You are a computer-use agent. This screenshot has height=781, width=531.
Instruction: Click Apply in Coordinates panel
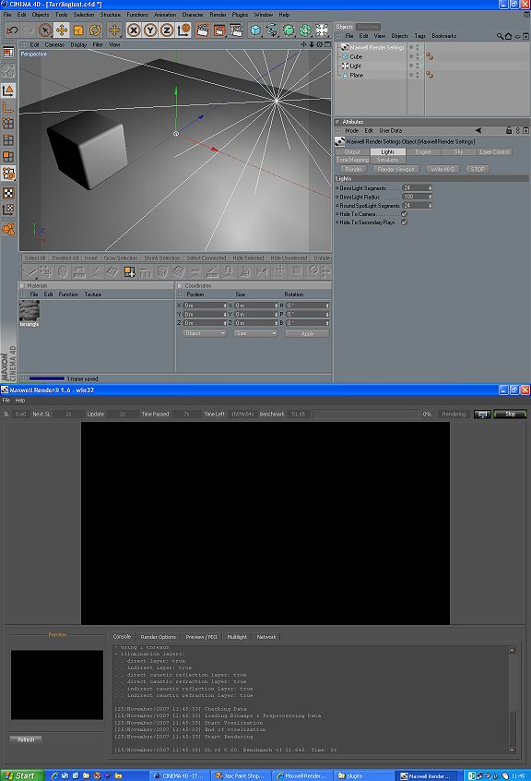click(307, 333)
